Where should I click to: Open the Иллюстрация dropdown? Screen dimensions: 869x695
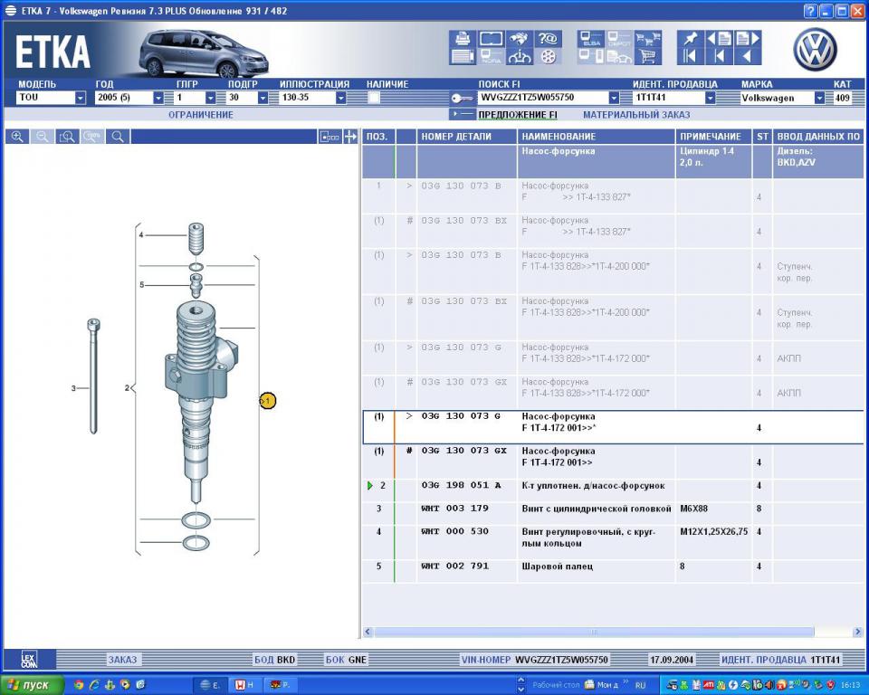pyautogui.click(x=341, y=98)
